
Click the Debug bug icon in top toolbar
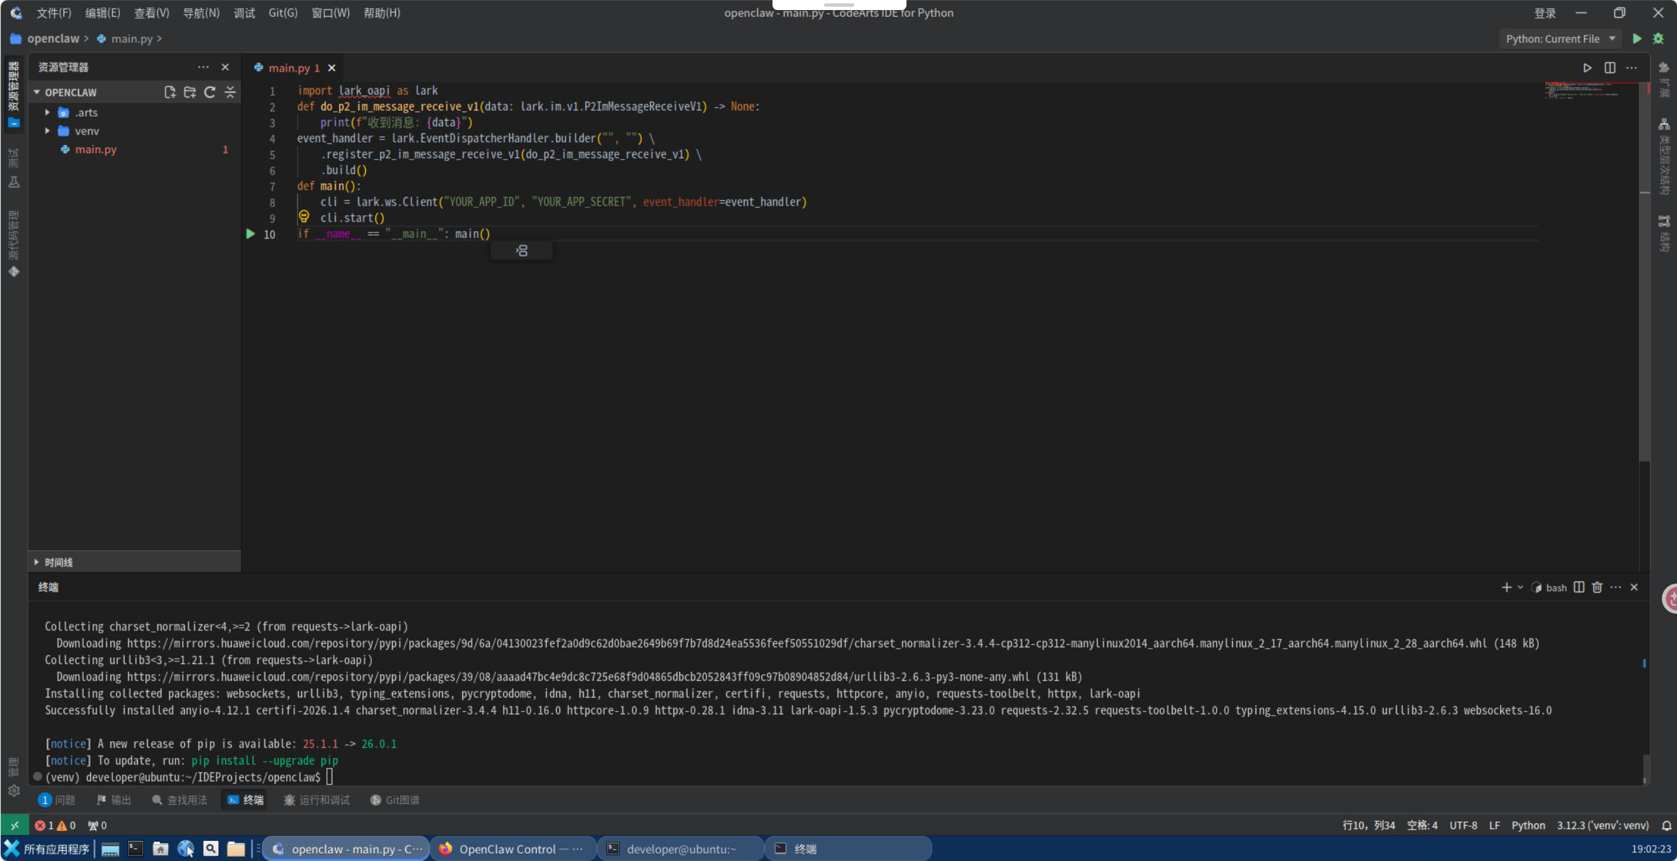pos(1658,39)
